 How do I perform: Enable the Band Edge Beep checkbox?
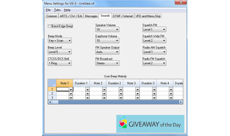[50, 26]
